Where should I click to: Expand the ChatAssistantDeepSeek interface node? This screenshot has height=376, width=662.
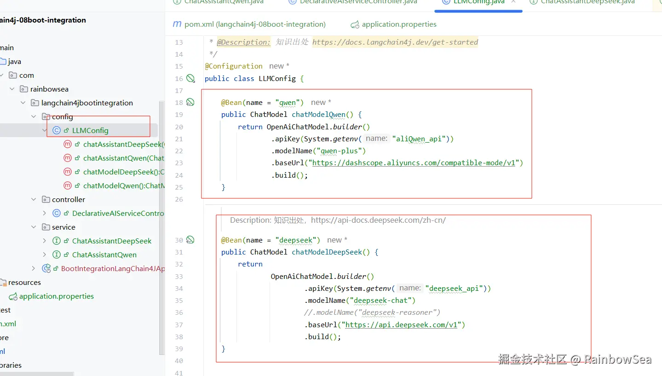coord(45,241)
